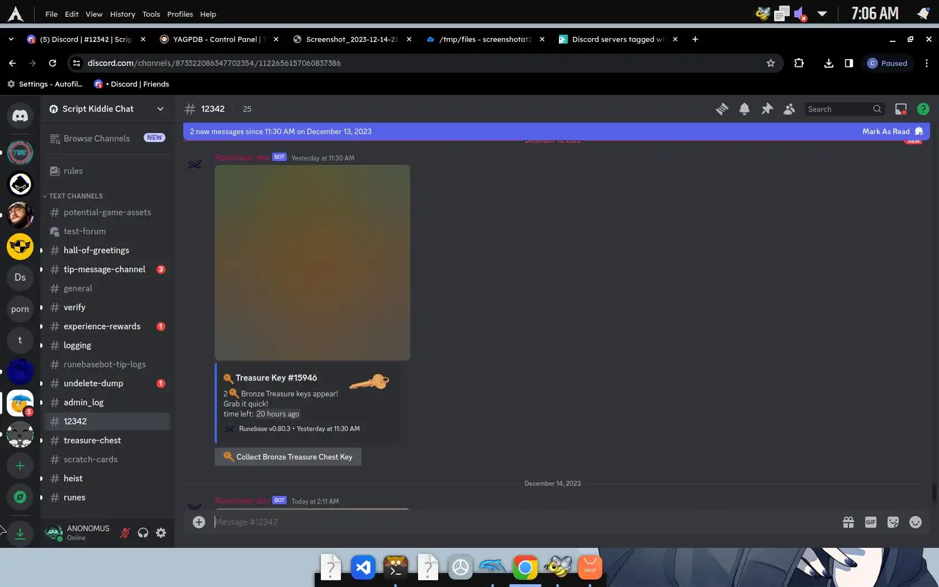Open User Settings gear icon

(161, 533)
